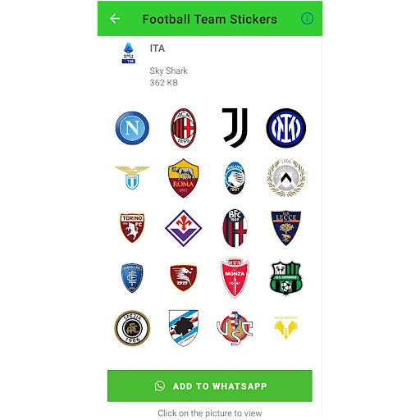Select the Napoli sticker
420x420 pixels.
132,128
